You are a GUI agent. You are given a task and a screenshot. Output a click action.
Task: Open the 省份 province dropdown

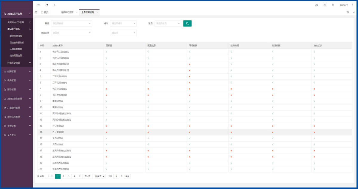[x=72, y=23]
